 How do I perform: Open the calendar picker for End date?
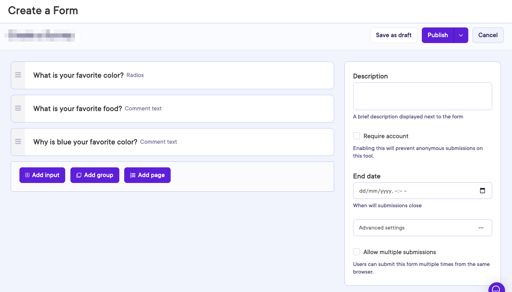click(482, 191)
